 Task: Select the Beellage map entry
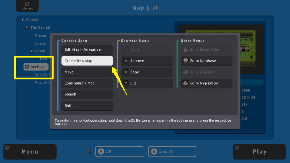[36, 67]
